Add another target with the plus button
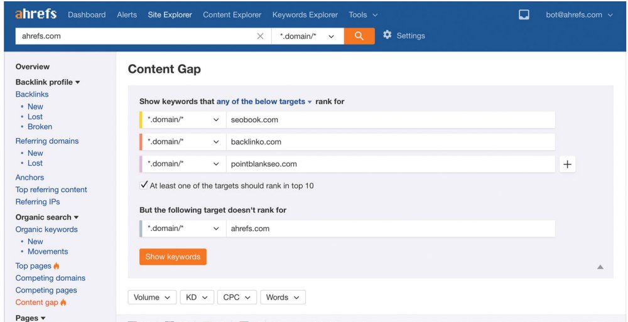 pos(567,164)
